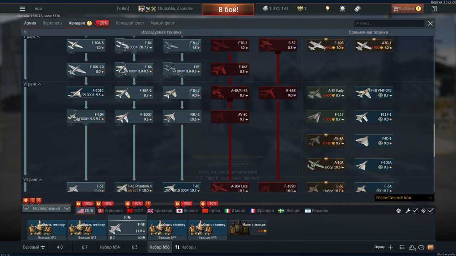Viewport: 456px width, 256px height.
Task: Toggle the auto-repair wrench checkbox
Action: (x=415, y=210)
